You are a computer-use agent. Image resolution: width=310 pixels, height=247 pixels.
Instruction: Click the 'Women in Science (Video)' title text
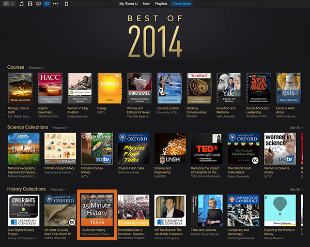tap(276, 170)
